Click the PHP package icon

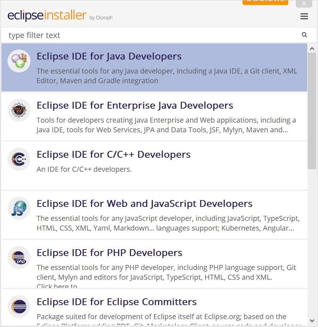19,257
